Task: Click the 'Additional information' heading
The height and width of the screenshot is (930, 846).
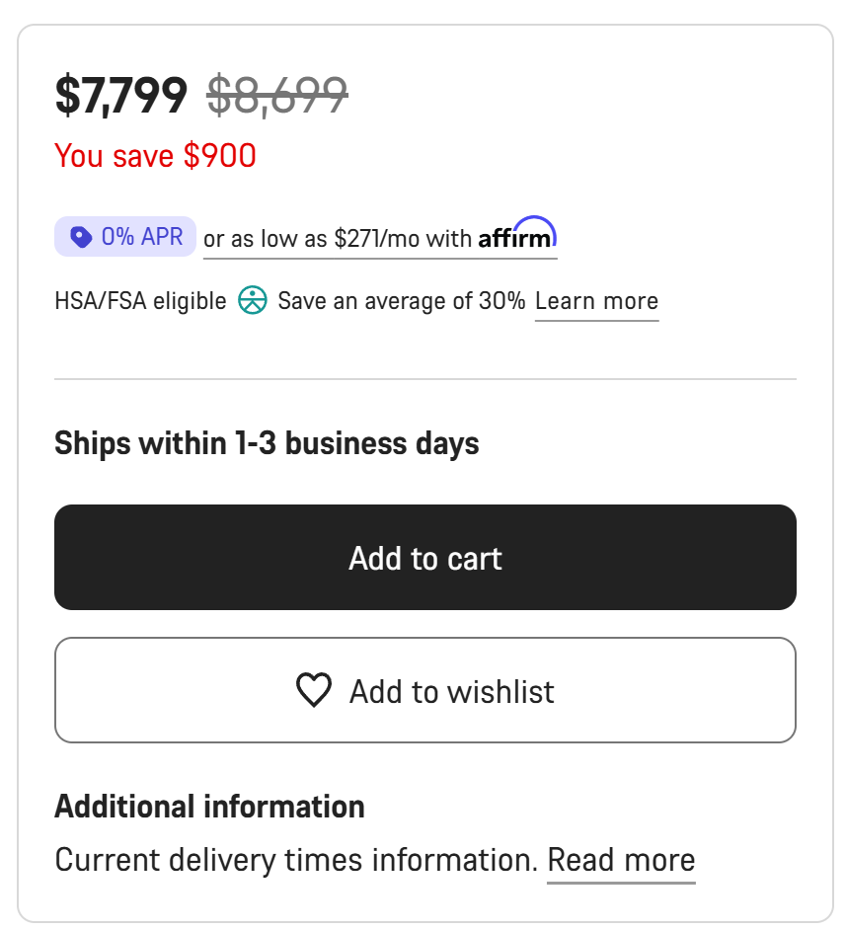Action: coord(209,807)
